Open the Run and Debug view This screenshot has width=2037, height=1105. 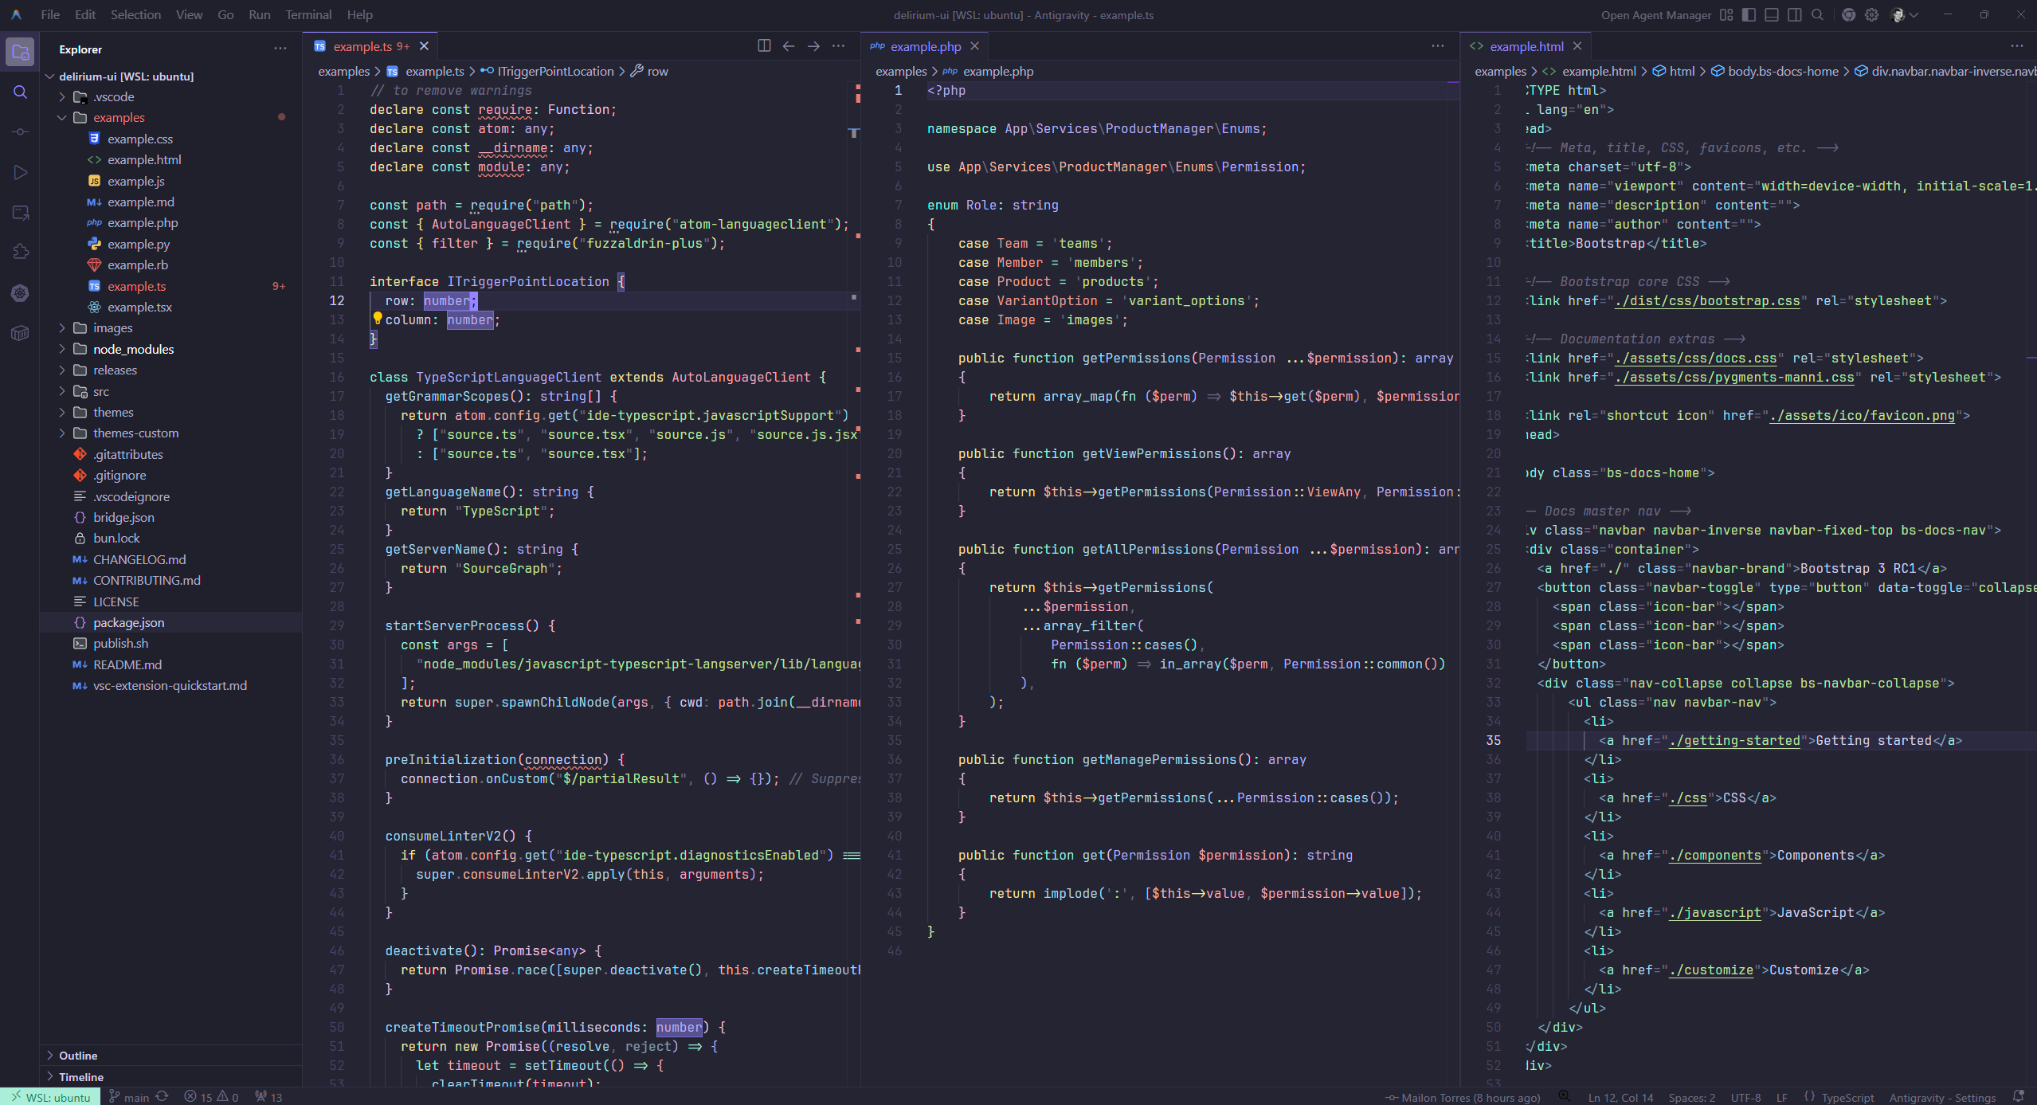pos(21,172)
